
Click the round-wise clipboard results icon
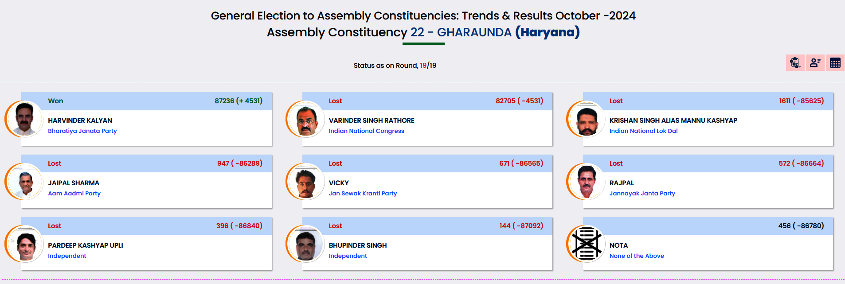coord(795,63)
